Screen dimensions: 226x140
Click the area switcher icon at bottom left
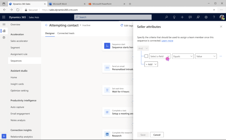4,136
